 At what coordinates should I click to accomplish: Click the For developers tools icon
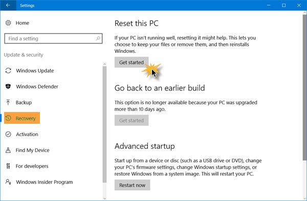[8, 166]
